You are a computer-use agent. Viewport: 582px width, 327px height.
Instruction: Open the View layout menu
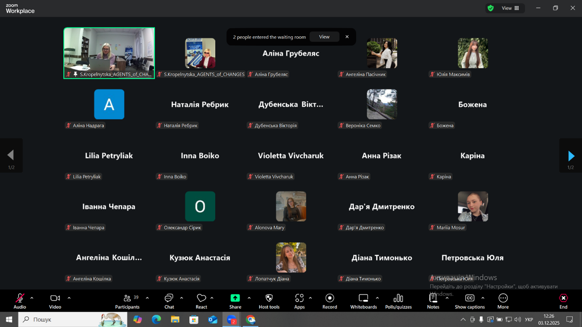click(x=510, y=8)
